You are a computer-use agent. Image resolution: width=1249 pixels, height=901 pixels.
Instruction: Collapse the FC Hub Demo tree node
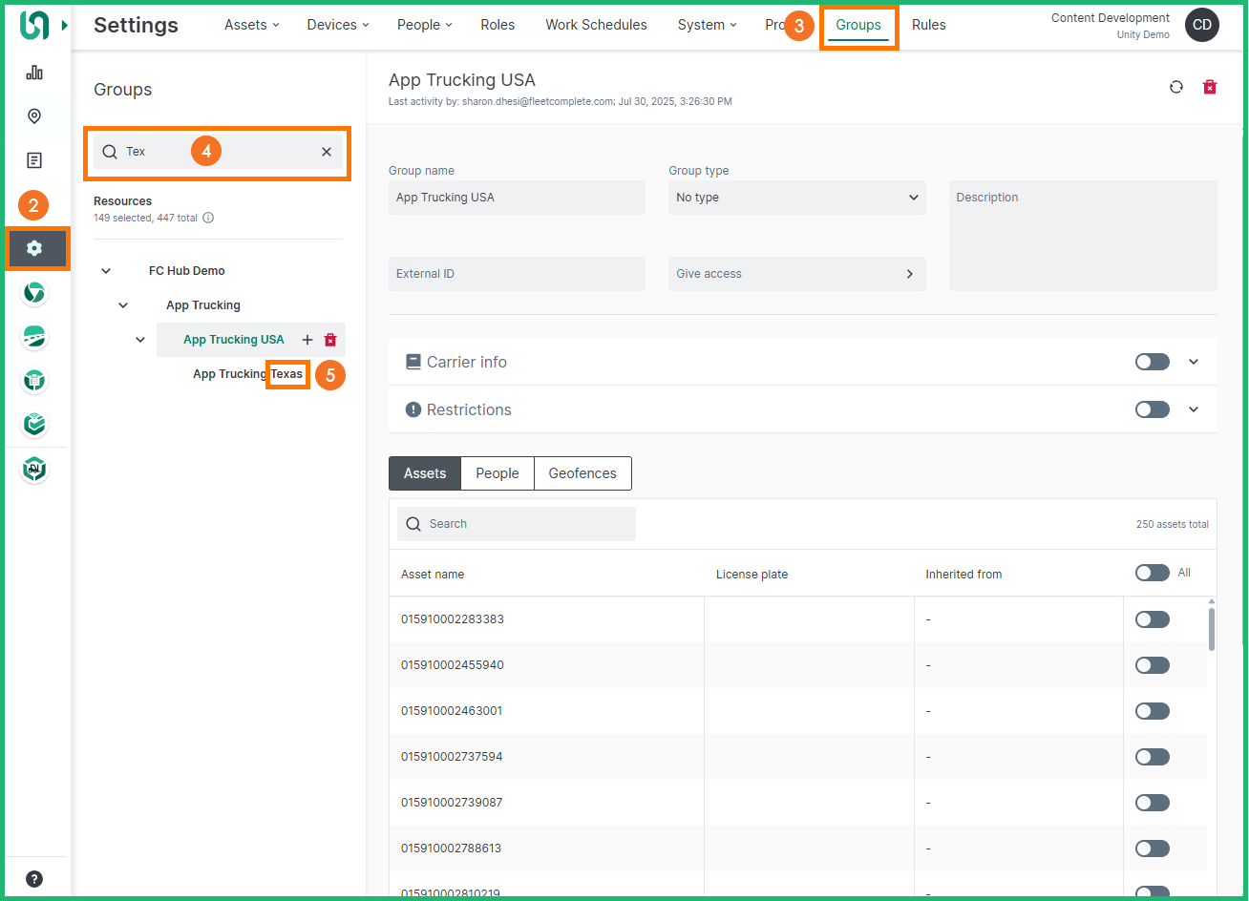[106, 271]
